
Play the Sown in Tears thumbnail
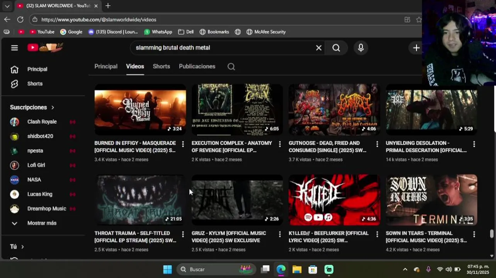pyautogui.click(x=431, y=200)
